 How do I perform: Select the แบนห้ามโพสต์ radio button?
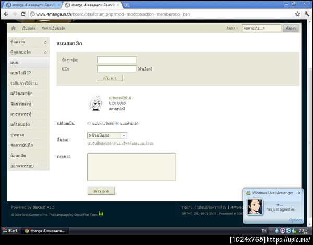coord(89,123)
